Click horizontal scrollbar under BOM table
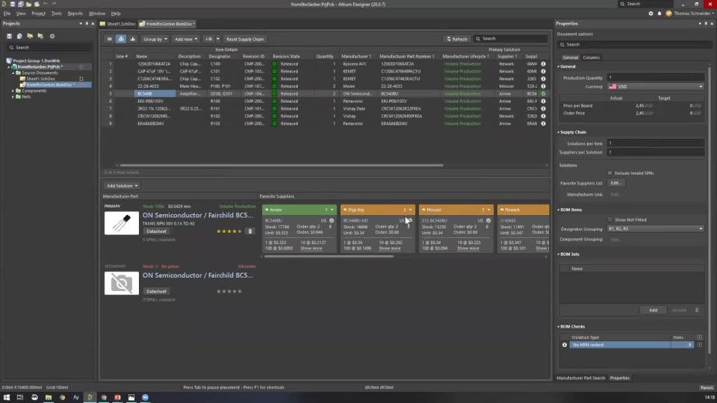Screen dimensions: 717x403 point(282,166)
